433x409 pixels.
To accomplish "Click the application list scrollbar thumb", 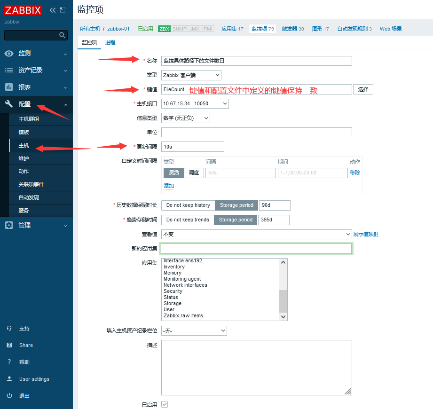I will [x=283, y=301].
